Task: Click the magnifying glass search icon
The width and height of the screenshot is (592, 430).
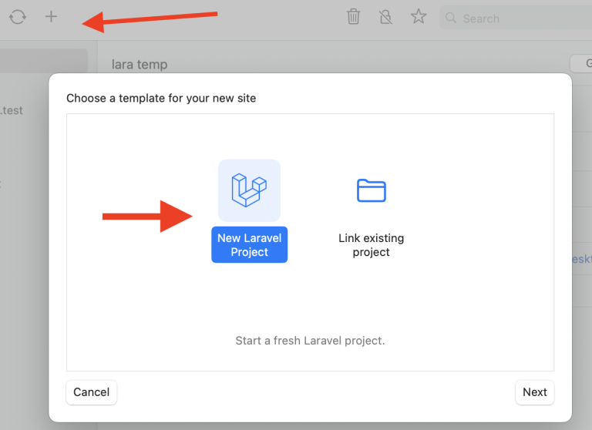Action: [x=451, y=18]
